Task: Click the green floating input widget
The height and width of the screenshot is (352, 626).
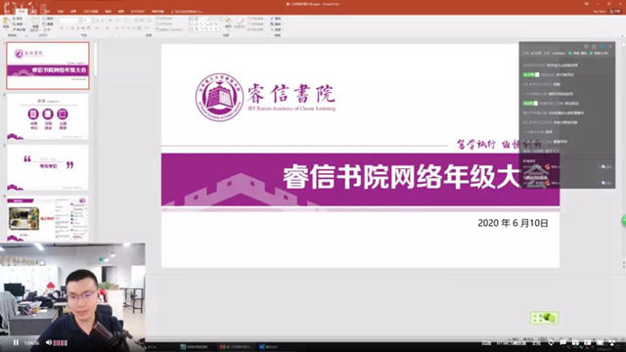Action: [544, 318]
